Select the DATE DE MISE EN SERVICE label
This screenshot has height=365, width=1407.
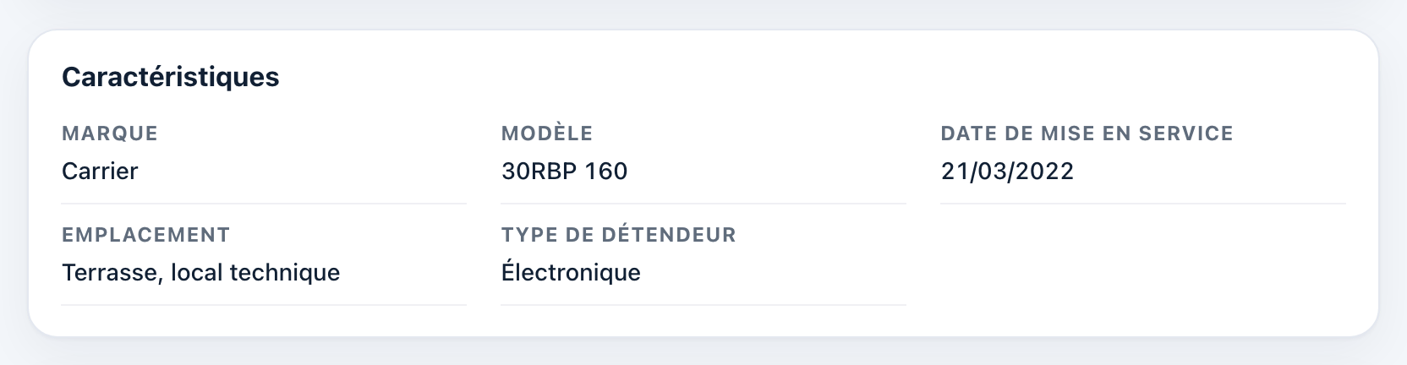coord(1087,133)
